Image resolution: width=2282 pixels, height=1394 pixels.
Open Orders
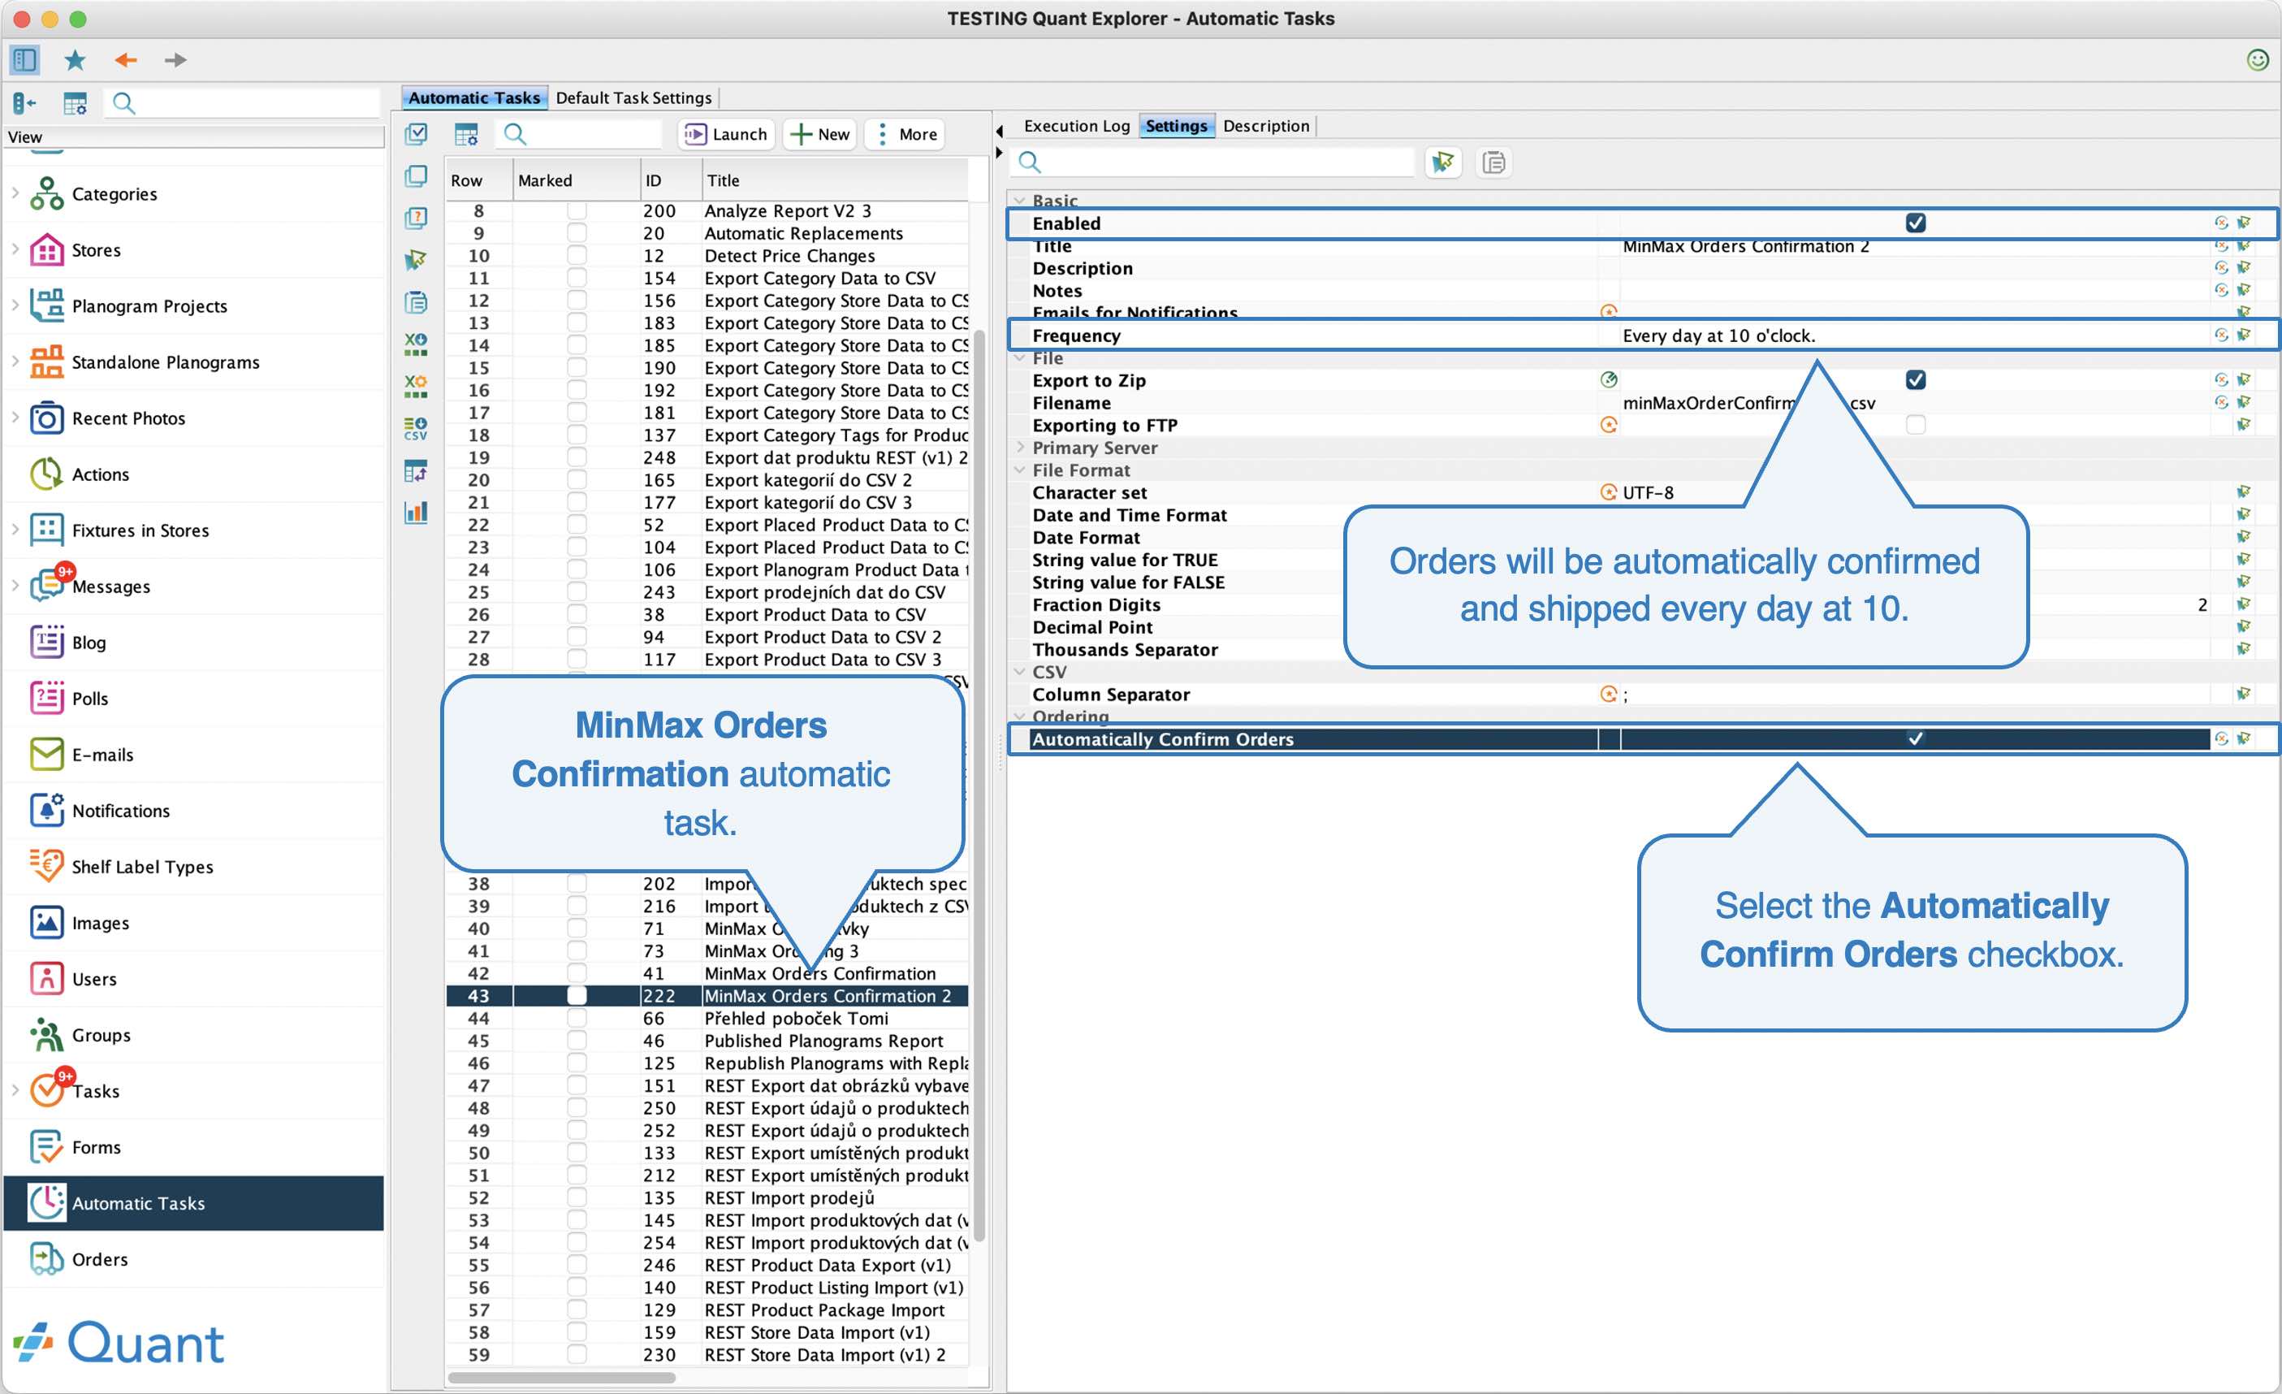[99, 1259]
